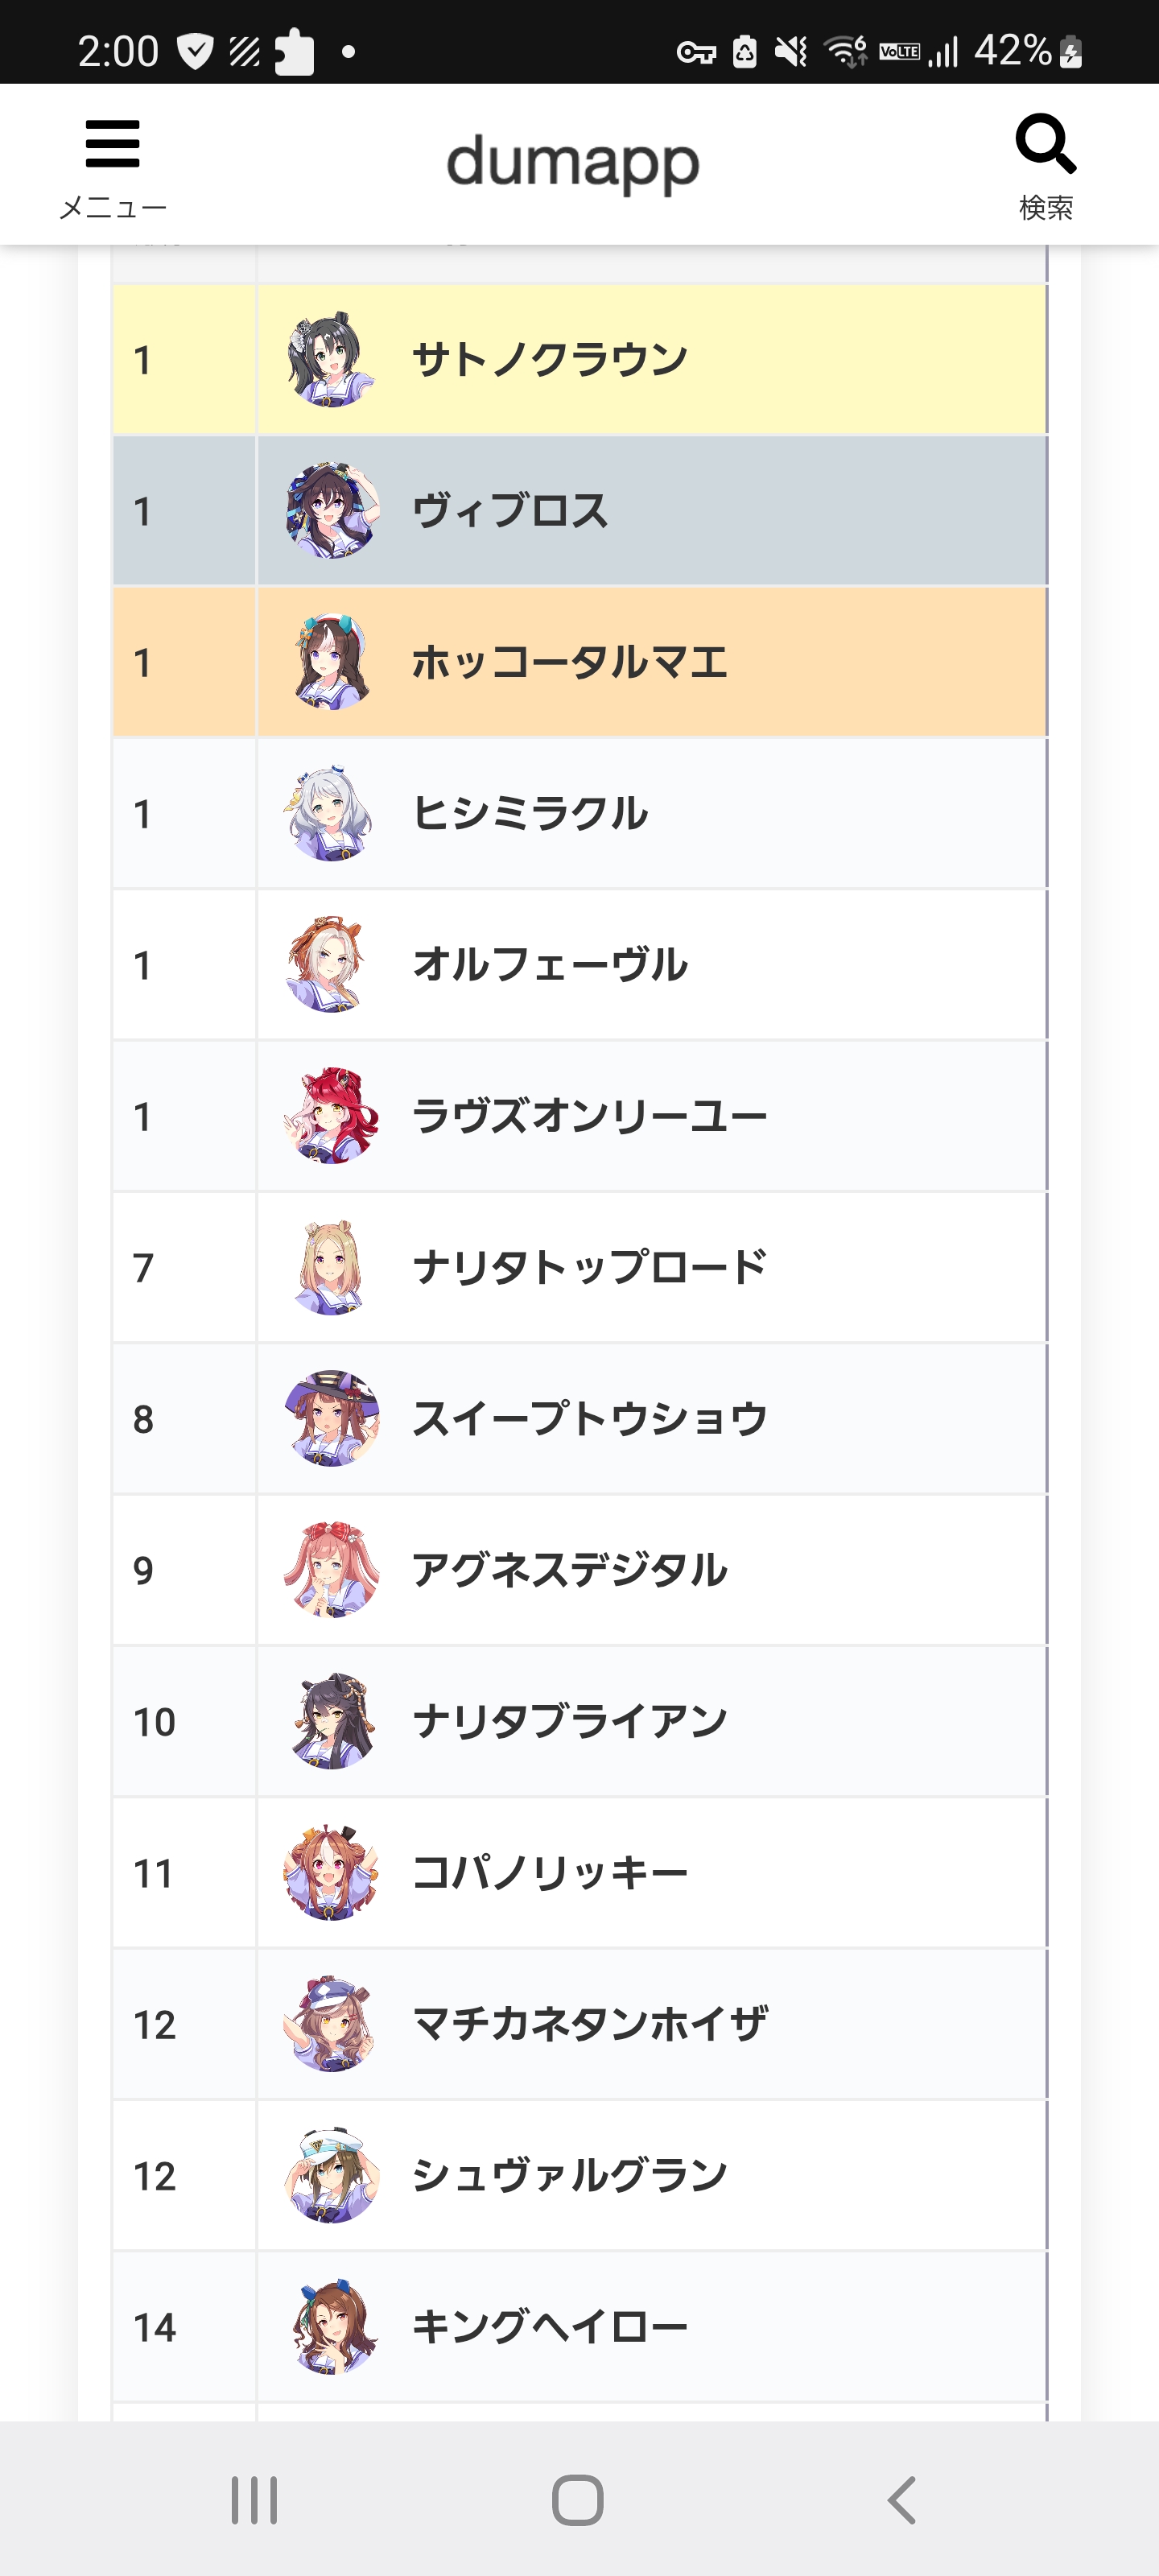This screenshot has width=1159, height=2576.
Task: Open the hamburger メニュー icon
Action: tap(112, 146)
